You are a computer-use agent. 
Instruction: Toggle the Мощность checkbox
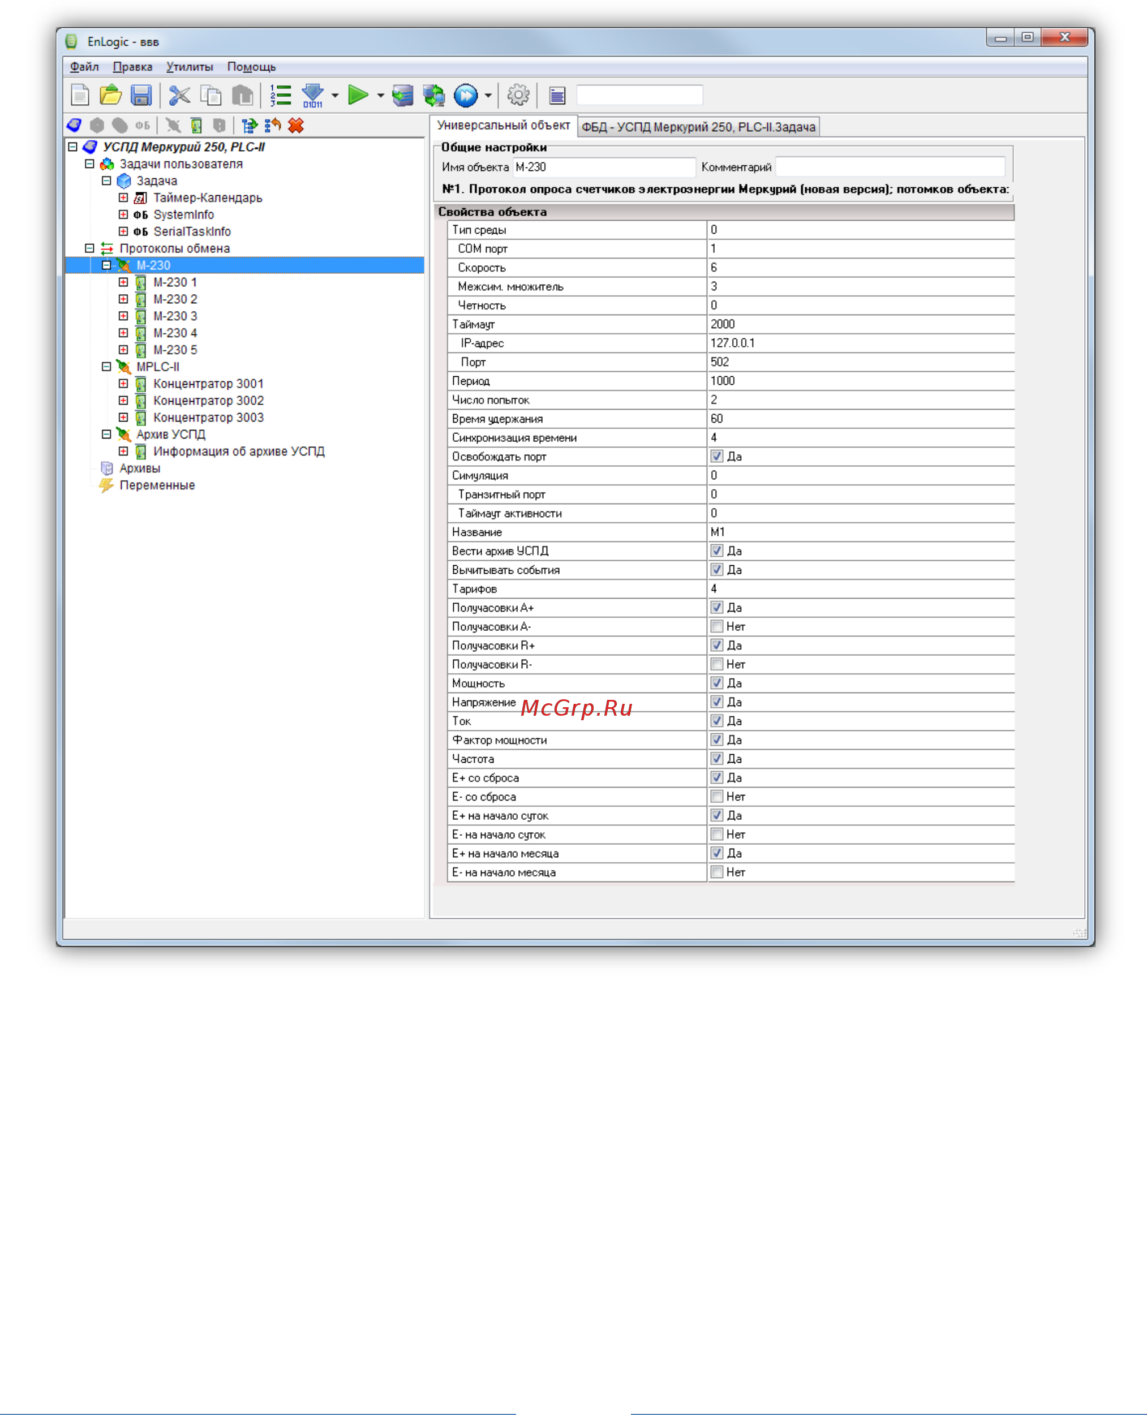(x=717, y=683)
